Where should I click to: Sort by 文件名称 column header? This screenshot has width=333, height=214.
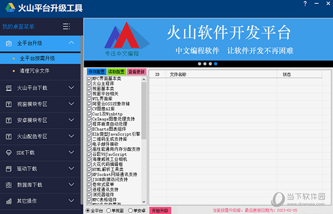[221, 74]
